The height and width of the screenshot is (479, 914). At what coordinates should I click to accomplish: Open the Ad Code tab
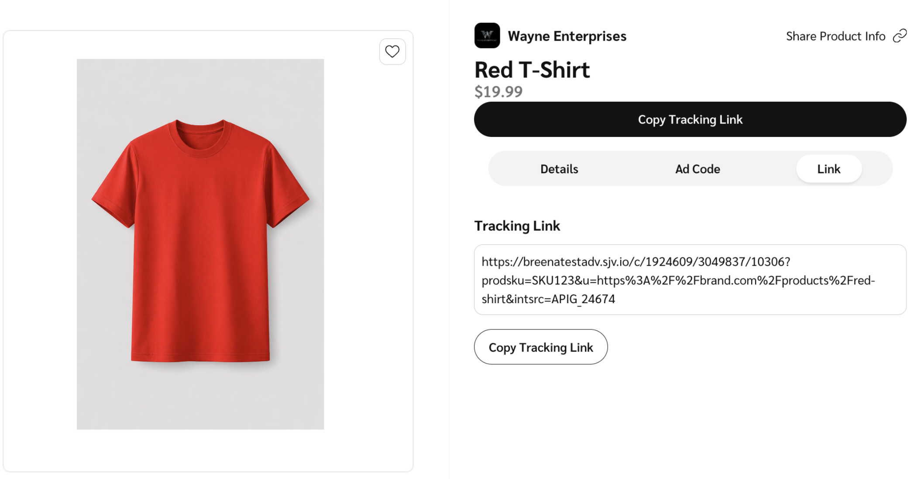(697, 169)
